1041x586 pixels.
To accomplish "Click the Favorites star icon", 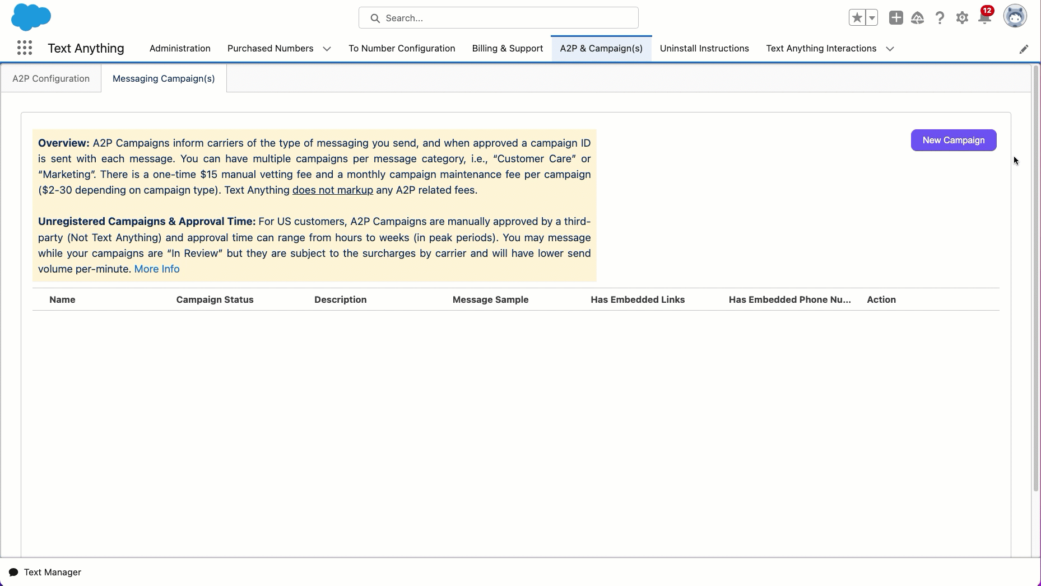I will pyautogui.click(x=857, y=18).
